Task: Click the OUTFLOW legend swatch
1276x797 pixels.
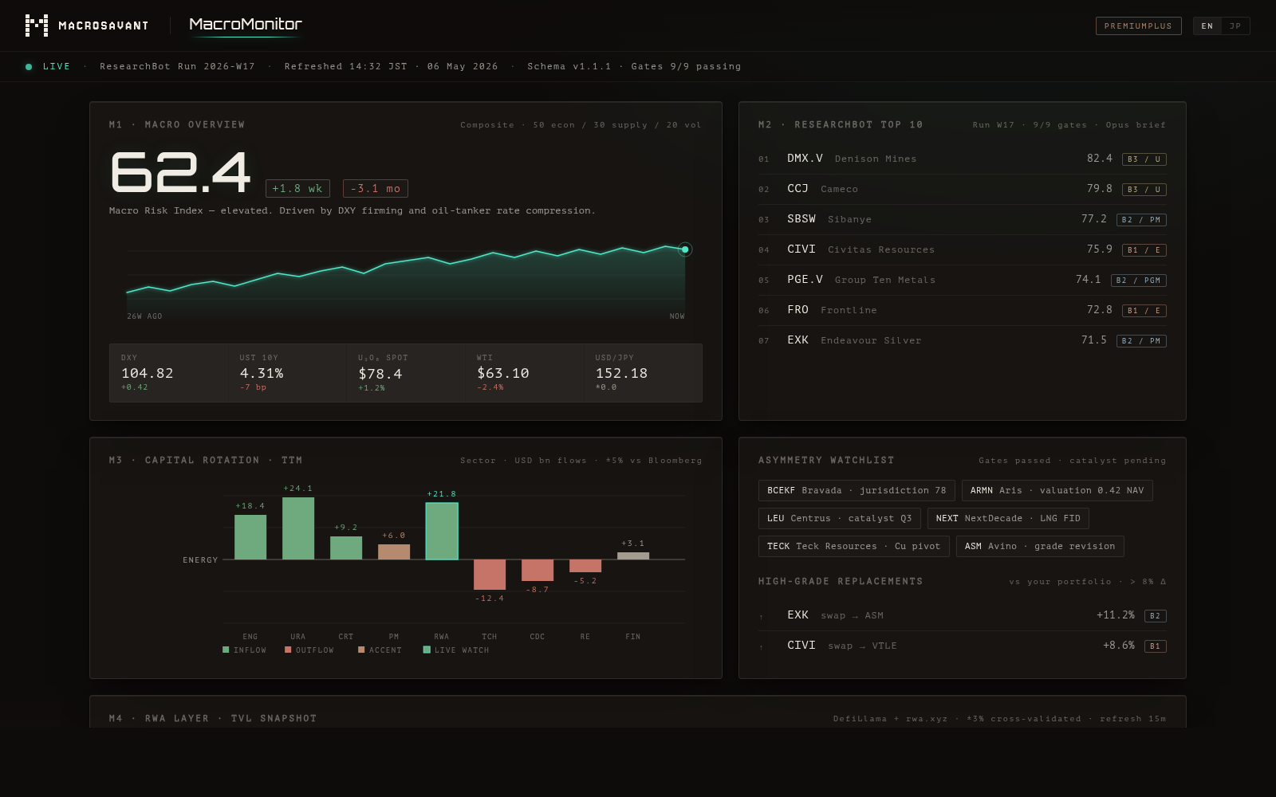Action: pos(288,650)
